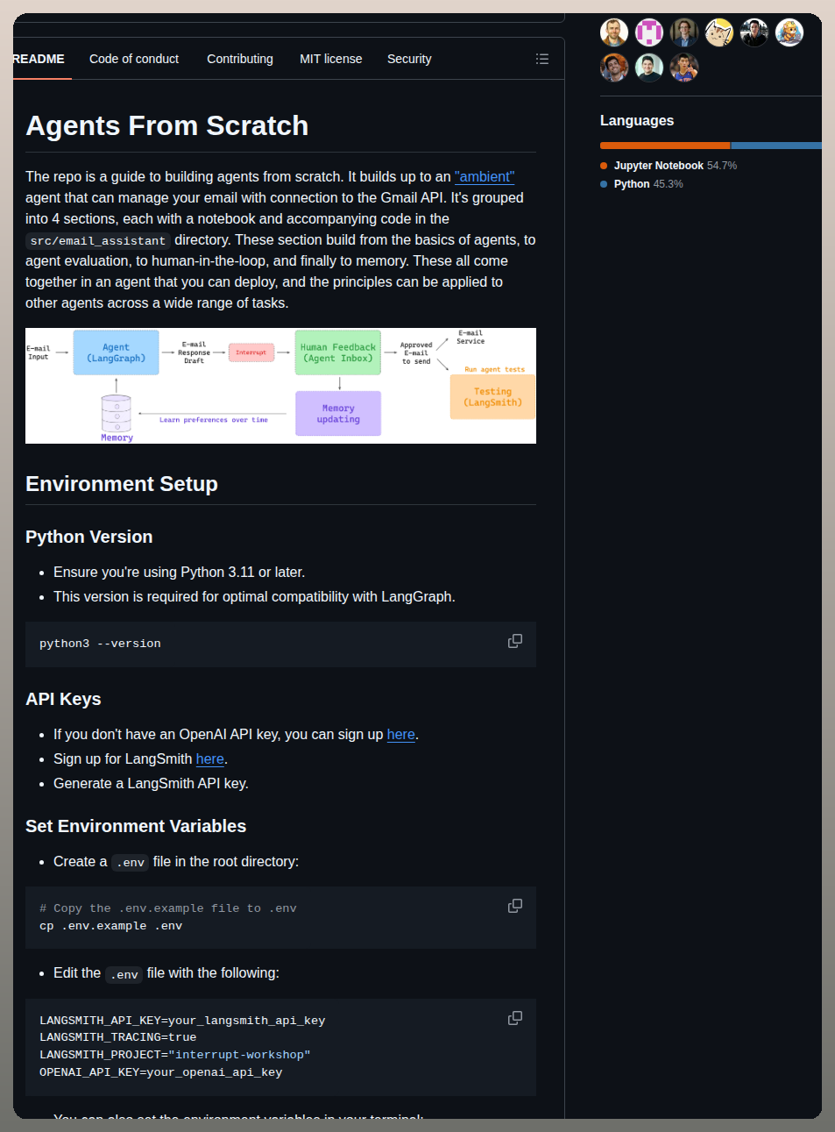Click the OPENAI_API_KEY=your_openai_api_key line
Viewport: 835px width, 1132px height.
coord(161,1072)
